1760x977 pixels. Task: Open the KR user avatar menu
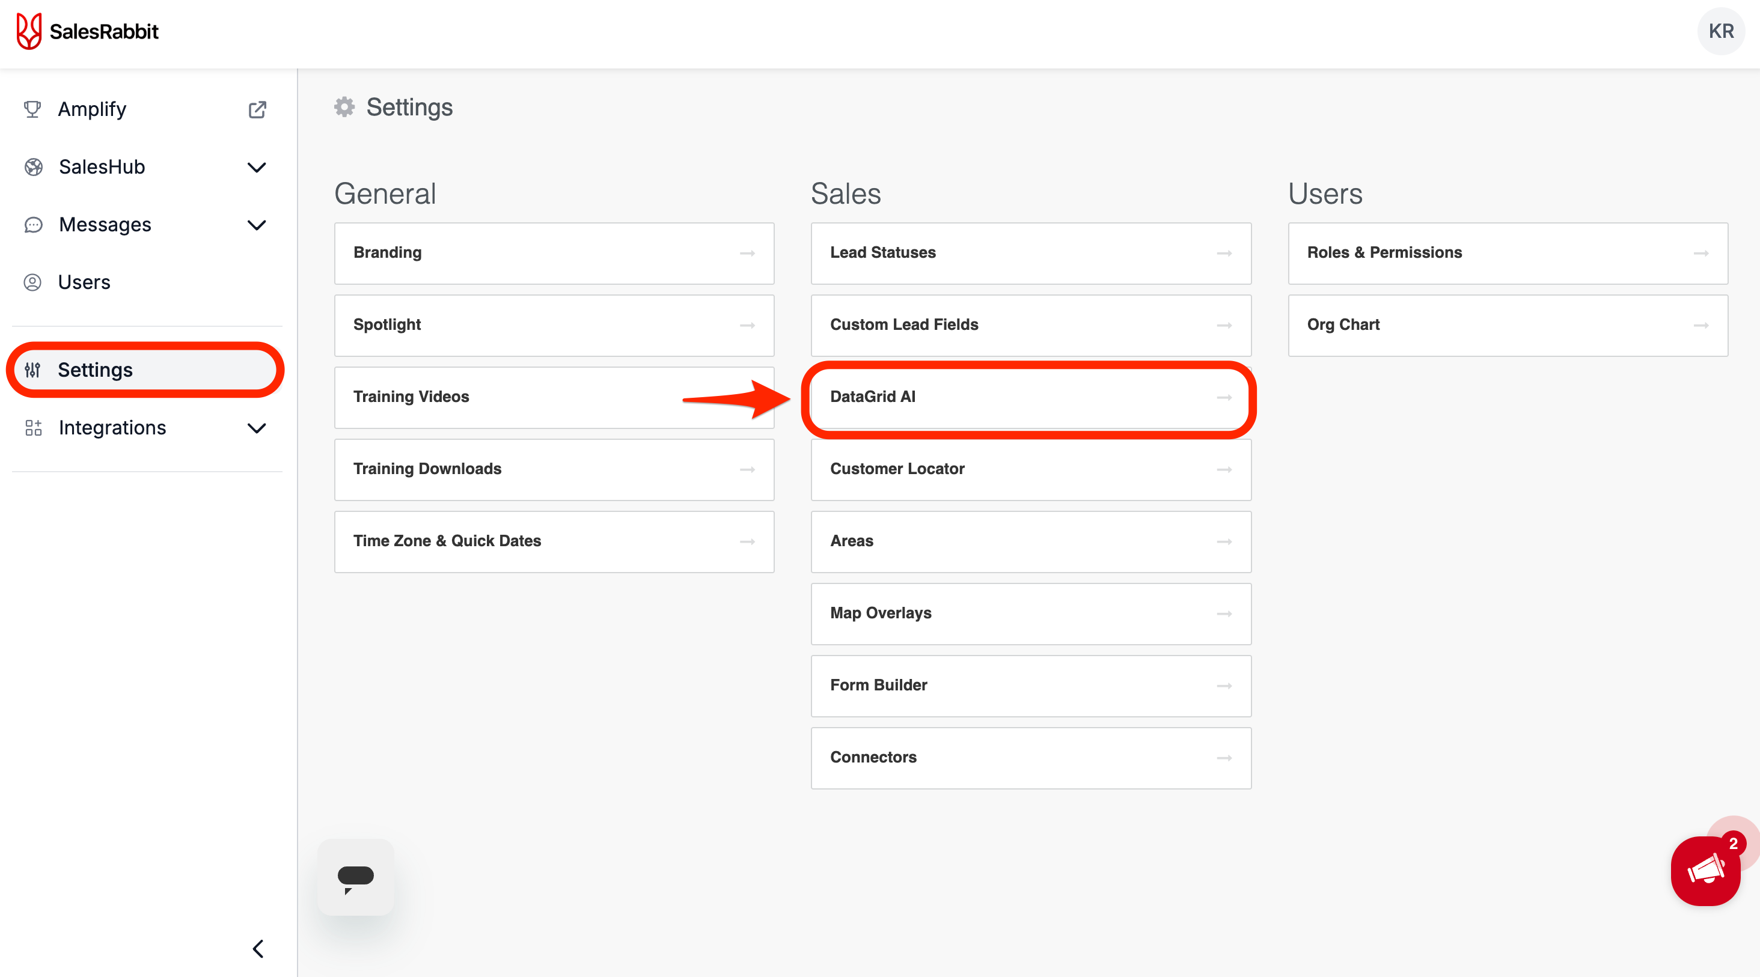(x=1720, y=31)
